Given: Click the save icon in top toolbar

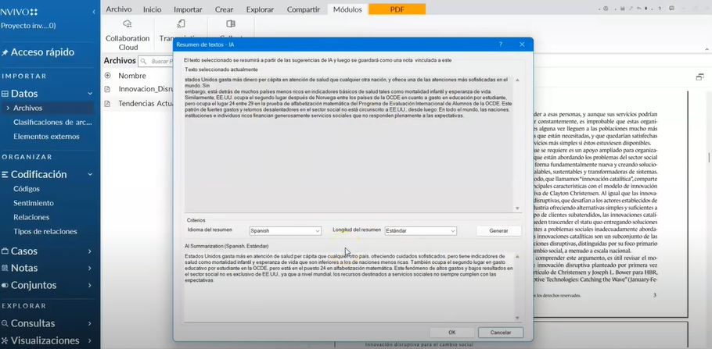Looking at the screenshot, I should pyautogui.click(x=622, y=9).
